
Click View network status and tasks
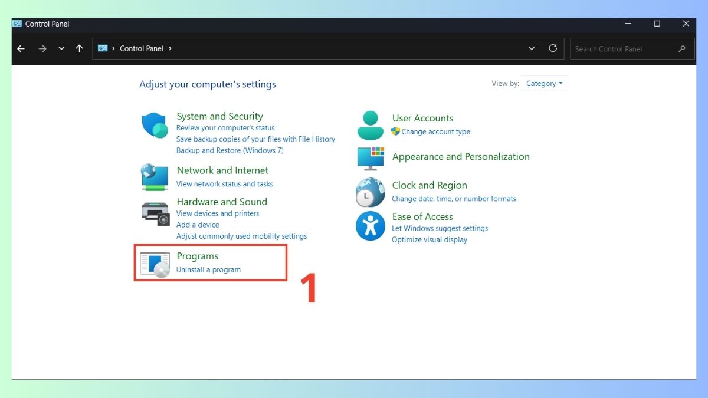225,184
